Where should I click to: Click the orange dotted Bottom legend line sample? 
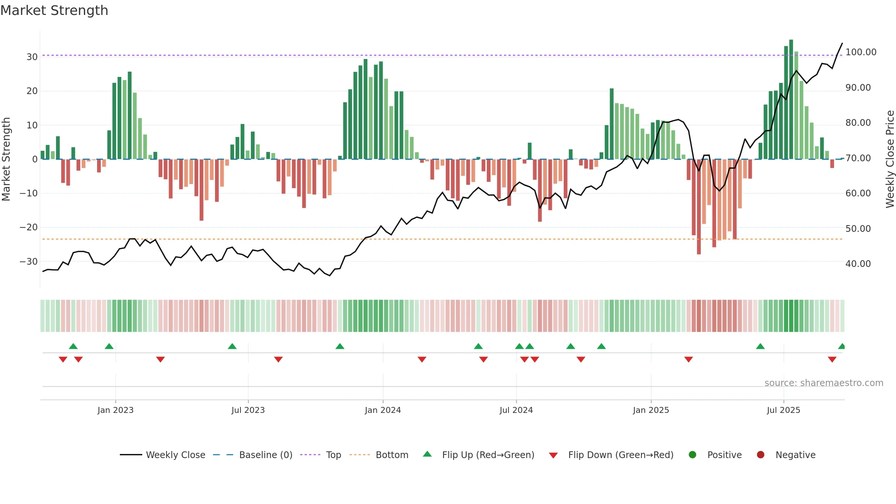(x=360, y=455)
